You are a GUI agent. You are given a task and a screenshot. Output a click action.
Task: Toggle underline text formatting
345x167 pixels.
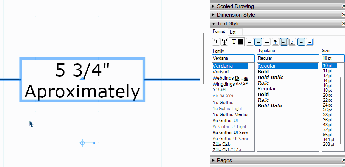pyautogui.click(x=216, y=42)
